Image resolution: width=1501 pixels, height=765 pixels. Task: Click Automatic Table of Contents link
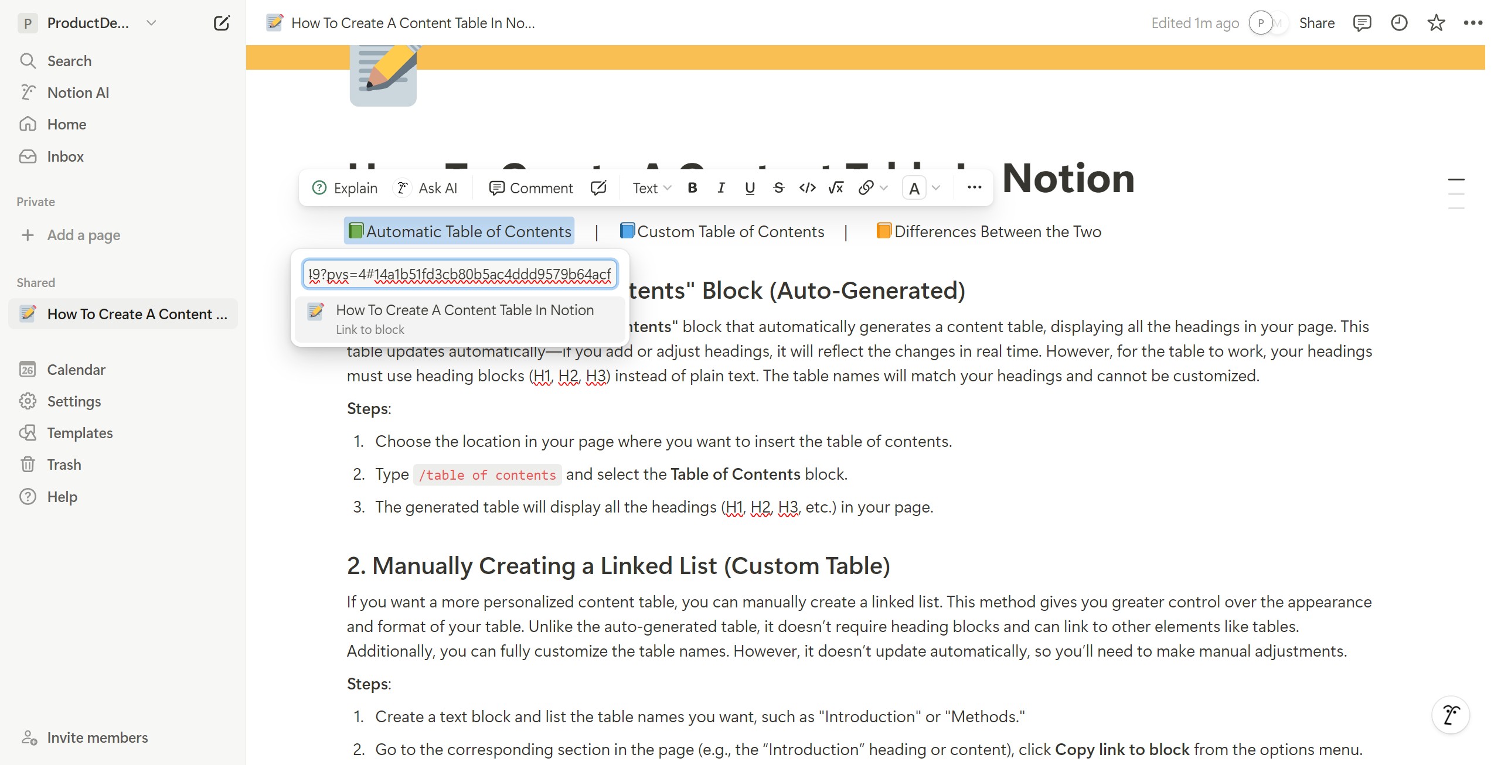[459, 231]
